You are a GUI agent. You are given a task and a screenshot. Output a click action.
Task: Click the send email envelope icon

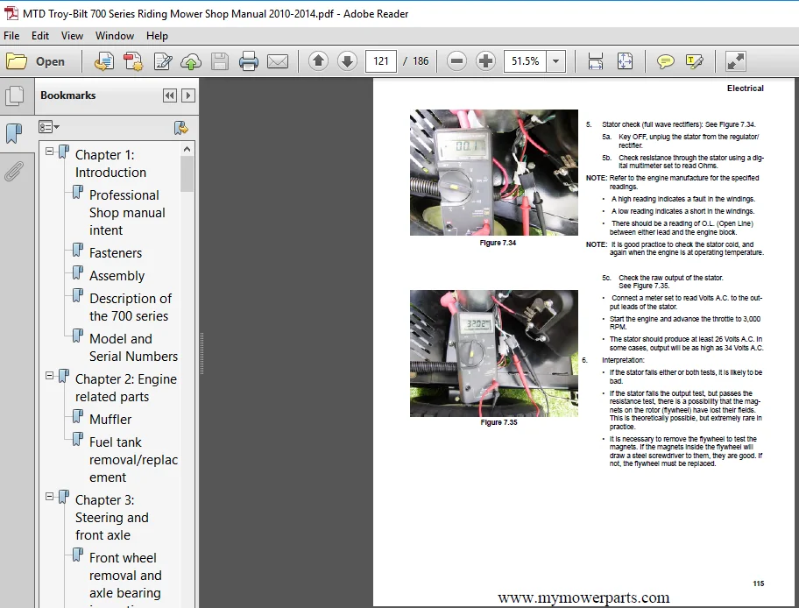click(x=278, y=61)
